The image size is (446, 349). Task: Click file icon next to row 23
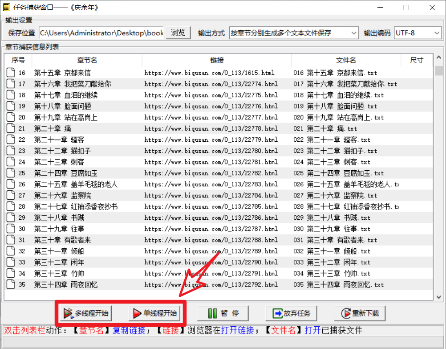coord(11,150)
